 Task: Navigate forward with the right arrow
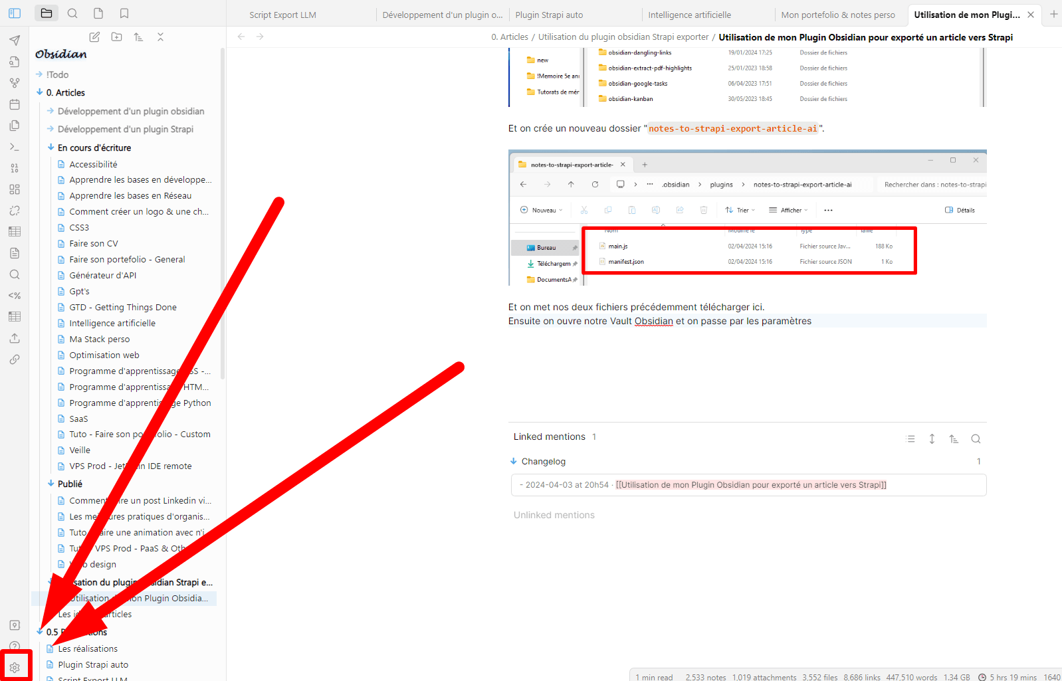[260, 37]
